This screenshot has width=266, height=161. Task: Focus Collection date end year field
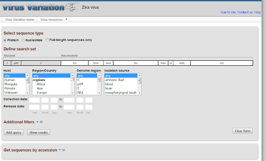click(x=69, y=100)
